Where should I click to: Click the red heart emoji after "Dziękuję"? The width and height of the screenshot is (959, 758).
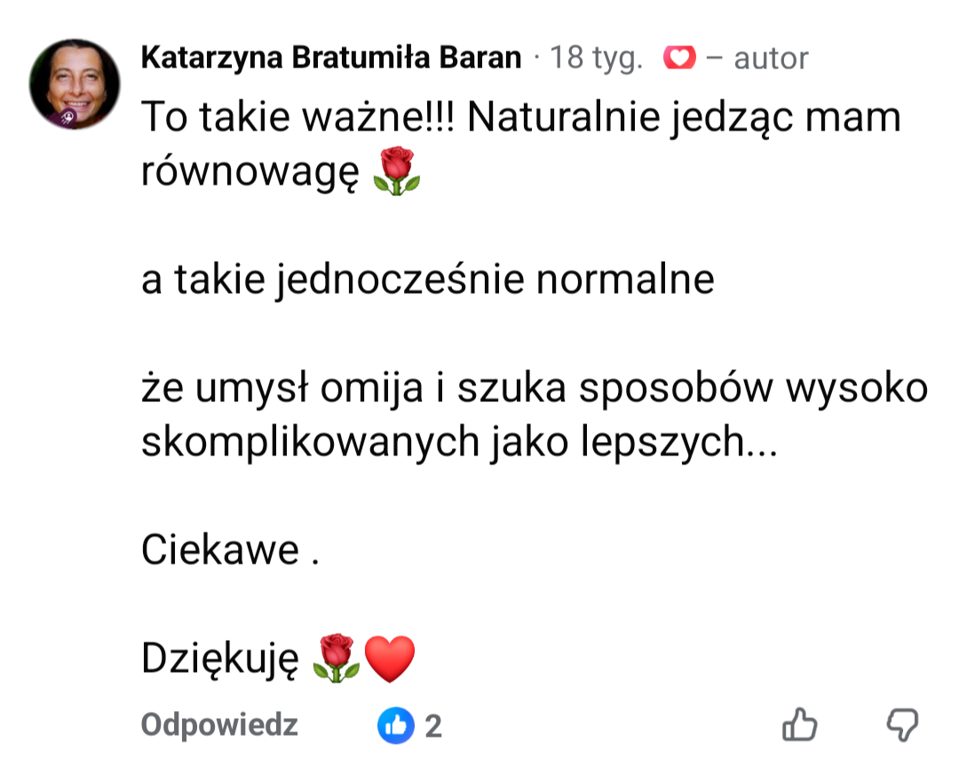click(x=390, y=660)
